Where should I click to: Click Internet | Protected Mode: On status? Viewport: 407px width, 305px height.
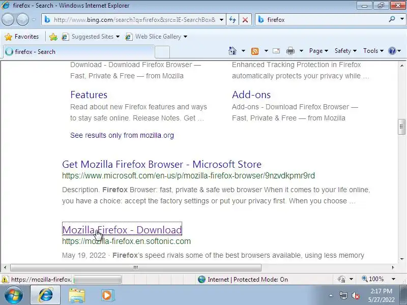tap(243, 280)
